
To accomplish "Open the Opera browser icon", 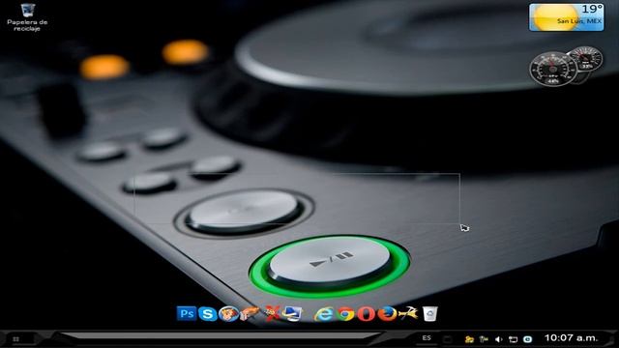I will point(366,314).
